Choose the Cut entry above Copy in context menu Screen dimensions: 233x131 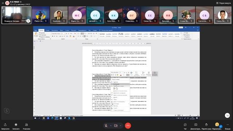[120, 82]
